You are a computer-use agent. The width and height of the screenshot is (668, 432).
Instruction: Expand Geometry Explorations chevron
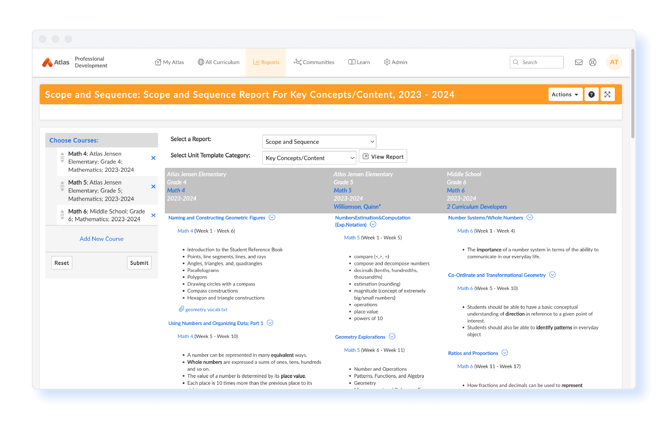392,336
